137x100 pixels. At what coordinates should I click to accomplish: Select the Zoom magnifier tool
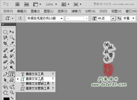(12, 92)
